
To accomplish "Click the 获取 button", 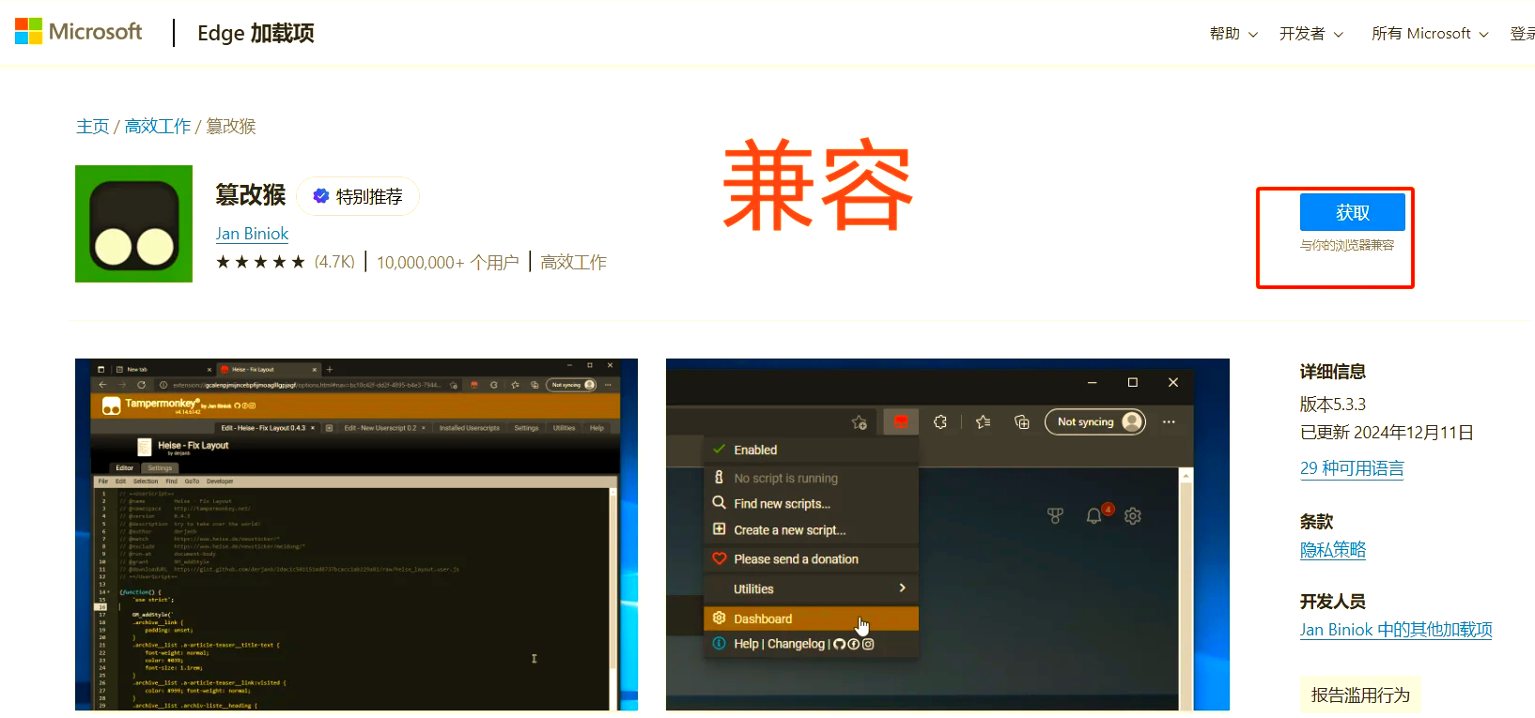I will tap(1352, 212).
